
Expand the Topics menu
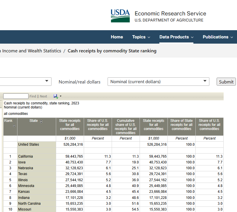pyautogui.click(x=141, y=37)
